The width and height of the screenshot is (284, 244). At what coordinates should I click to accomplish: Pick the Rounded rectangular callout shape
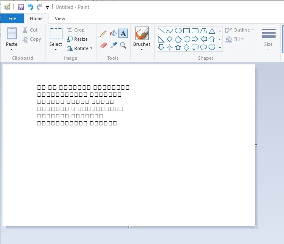(x=195, y=48)
